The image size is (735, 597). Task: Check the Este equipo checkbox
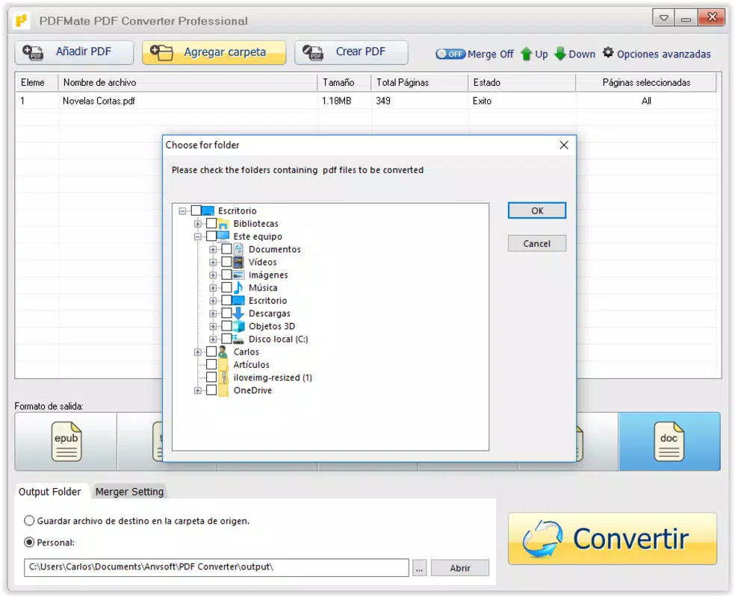click(x=211, y=236)
